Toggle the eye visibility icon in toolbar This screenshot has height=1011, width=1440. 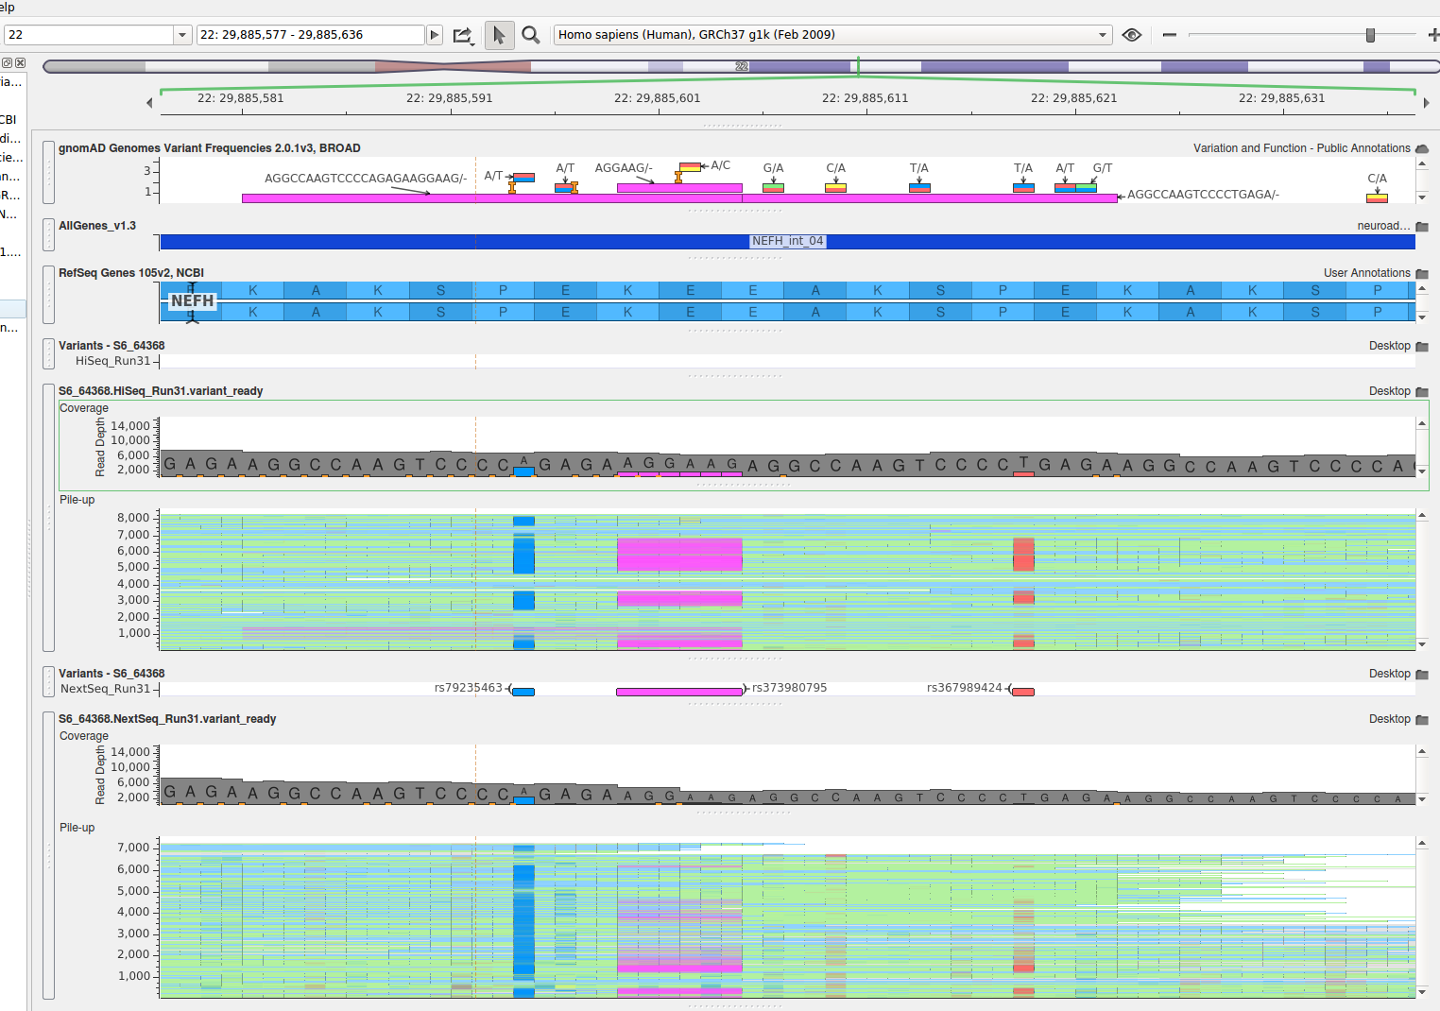1132,35
